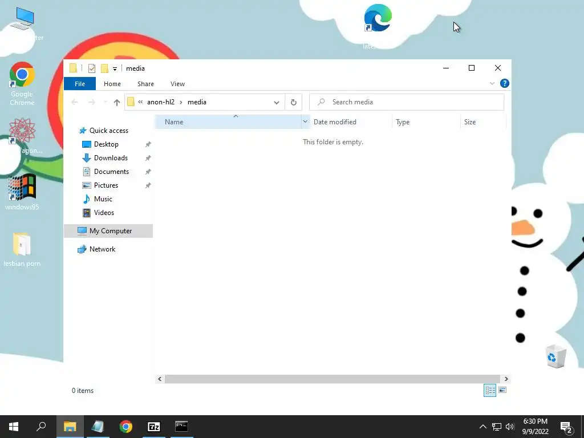Unpin Desktop using its pin icon
The height and width of the screenshot is (438, 584).
coord(148,144)
